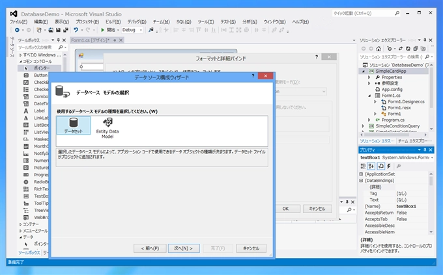The height and width of the screenshot is (275, 443).
Task: Click OK in フォーマットと詳細バインド dialog
Action: click(285, 209)
